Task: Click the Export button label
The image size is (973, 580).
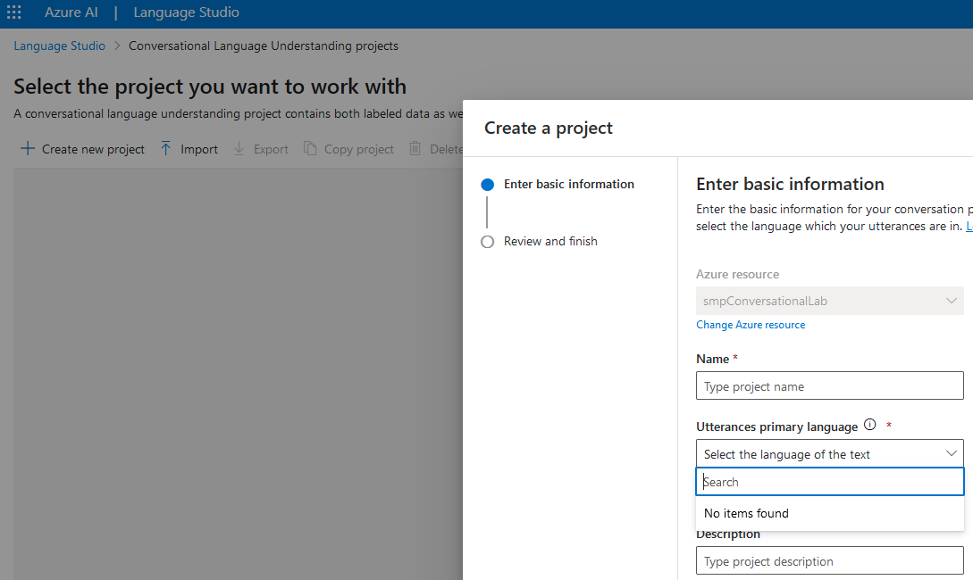Action: [272, 149]
